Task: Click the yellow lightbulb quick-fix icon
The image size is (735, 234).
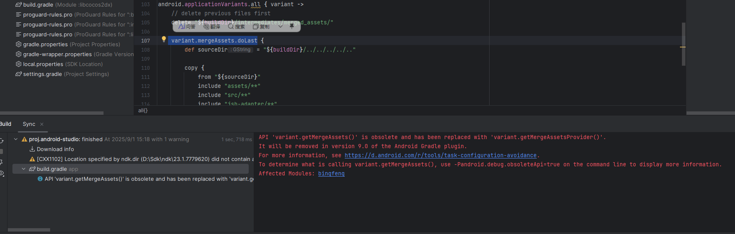Action: click(x=164, y=39)
